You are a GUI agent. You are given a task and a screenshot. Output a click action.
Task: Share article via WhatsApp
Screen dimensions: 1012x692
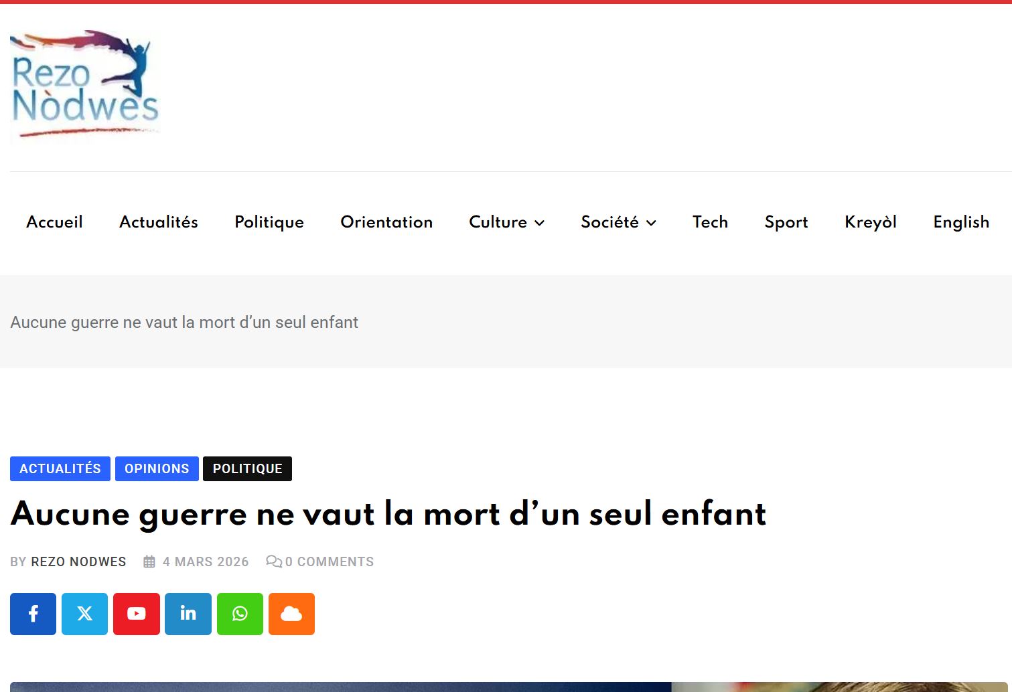pos(240,614)
